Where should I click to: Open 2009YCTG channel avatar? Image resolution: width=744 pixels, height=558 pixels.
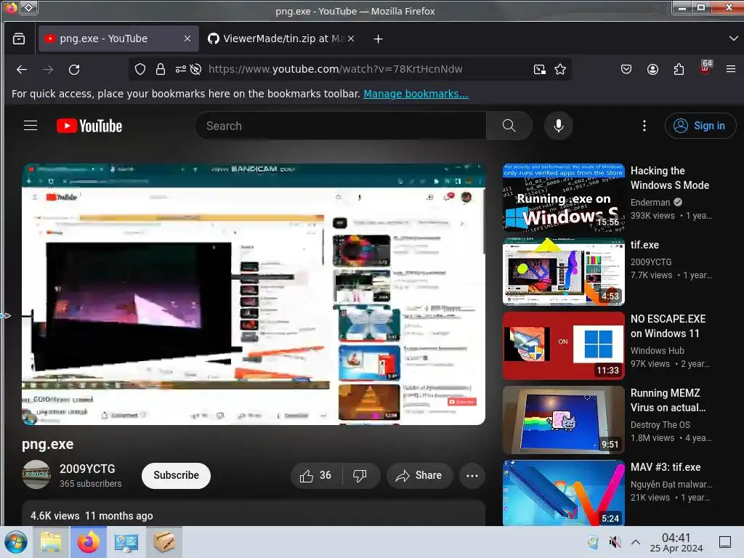coord(36,474)
